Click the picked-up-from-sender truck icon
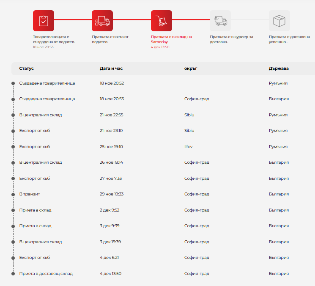This screenshot has width=315, height=286. click(x=102, y=21)
